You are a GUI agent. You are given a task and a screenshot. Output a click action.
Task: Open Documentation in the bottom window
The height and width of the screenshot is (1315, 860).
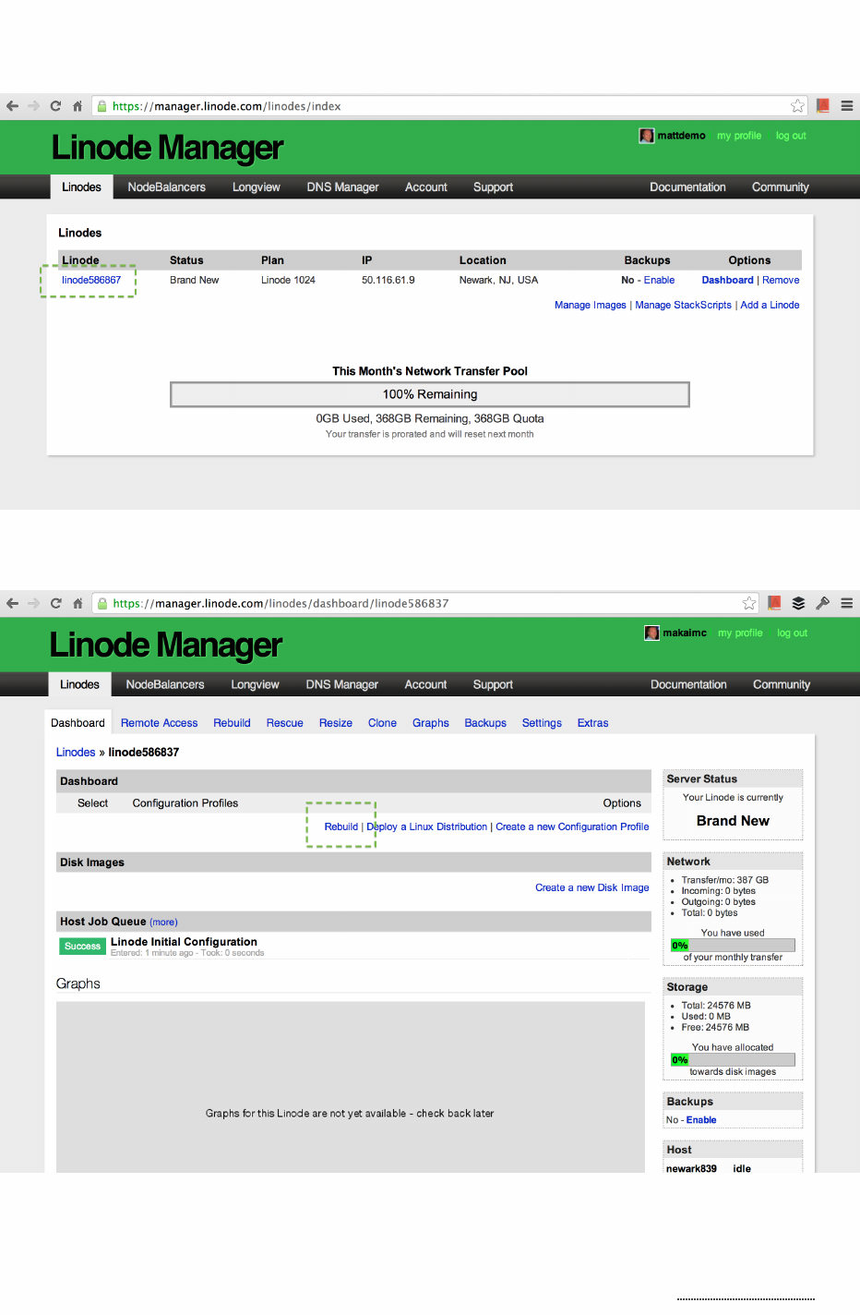688,685
